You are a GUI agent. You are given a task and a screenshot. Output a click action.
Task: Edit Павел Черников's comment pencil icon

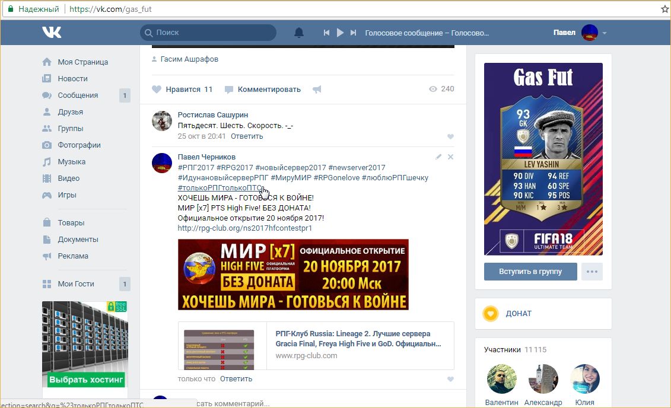tap(438, 157)
